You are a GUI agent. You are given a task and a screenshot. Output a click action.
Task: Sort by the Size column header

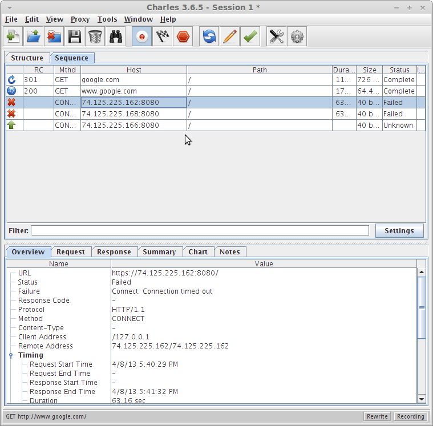point(370,70)
